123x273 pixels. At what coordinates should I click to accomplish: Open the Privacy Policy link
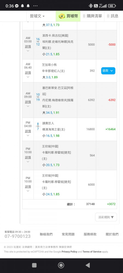point(69,252)
